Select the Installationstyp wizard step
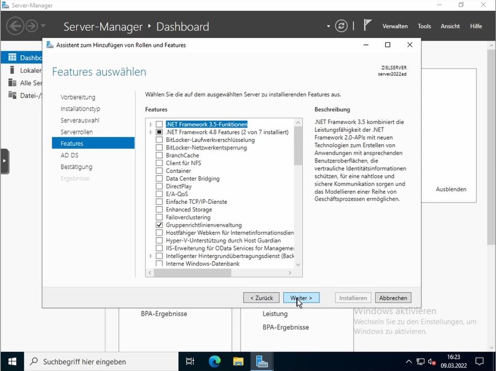Screen dimensions: 496x371 coord(80,109)
